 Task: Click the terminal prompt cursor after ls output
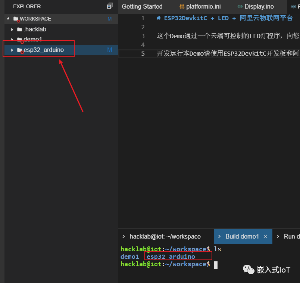[x=215, y=264]
